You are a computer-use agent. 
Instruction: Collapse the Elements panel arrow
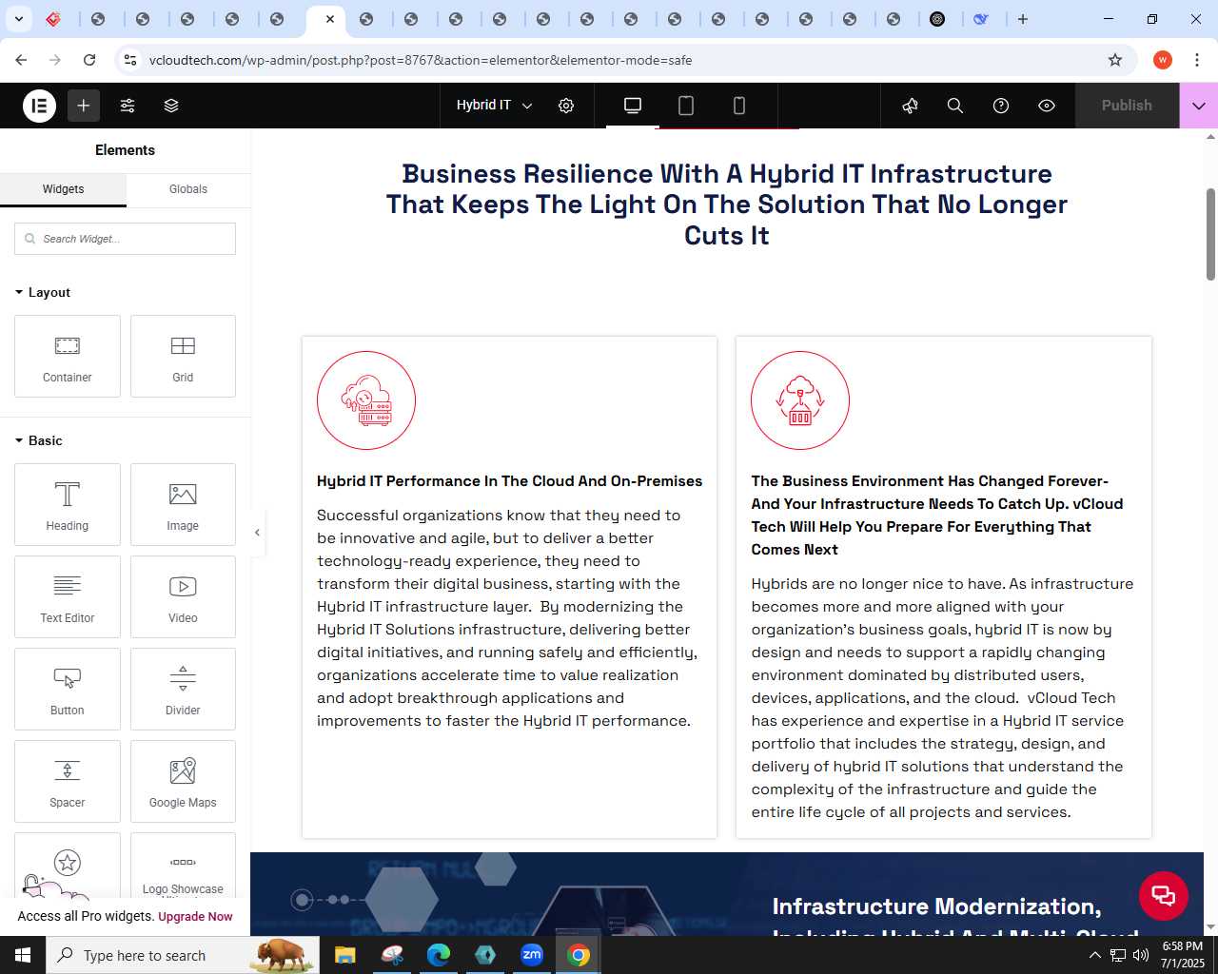[257, 533]
